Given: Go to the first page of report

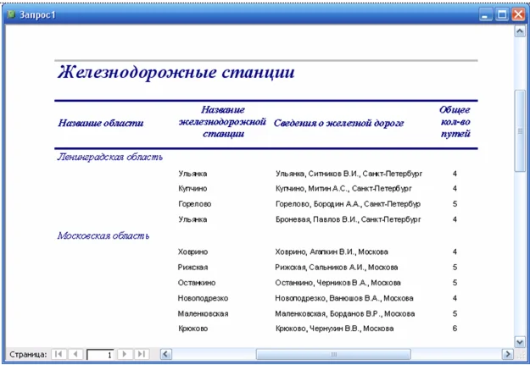Looking at the screenshot, I should [59, 354].
